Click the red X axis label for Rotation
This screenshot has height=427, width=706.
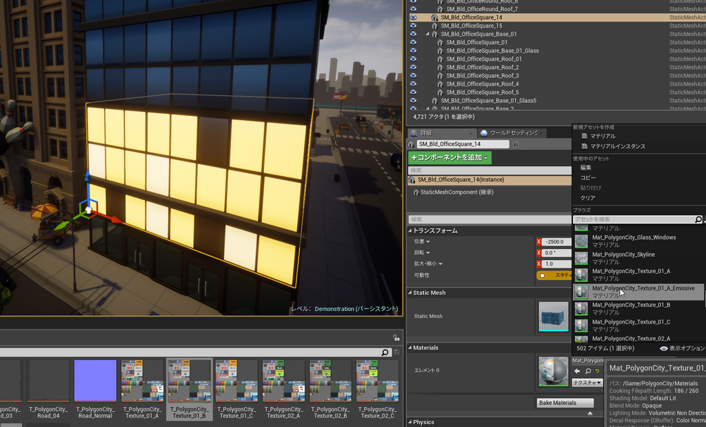click(x=538, y=252)
